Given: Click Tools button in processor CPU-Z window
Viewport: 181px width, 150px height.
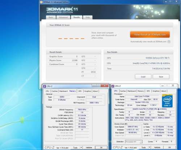Looking at the screenshot, I should click(x=144, y=147).
